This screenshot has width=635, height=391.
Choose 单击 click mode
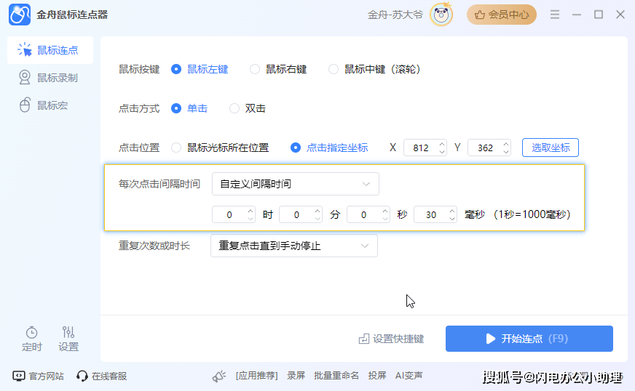pos(176,108)
